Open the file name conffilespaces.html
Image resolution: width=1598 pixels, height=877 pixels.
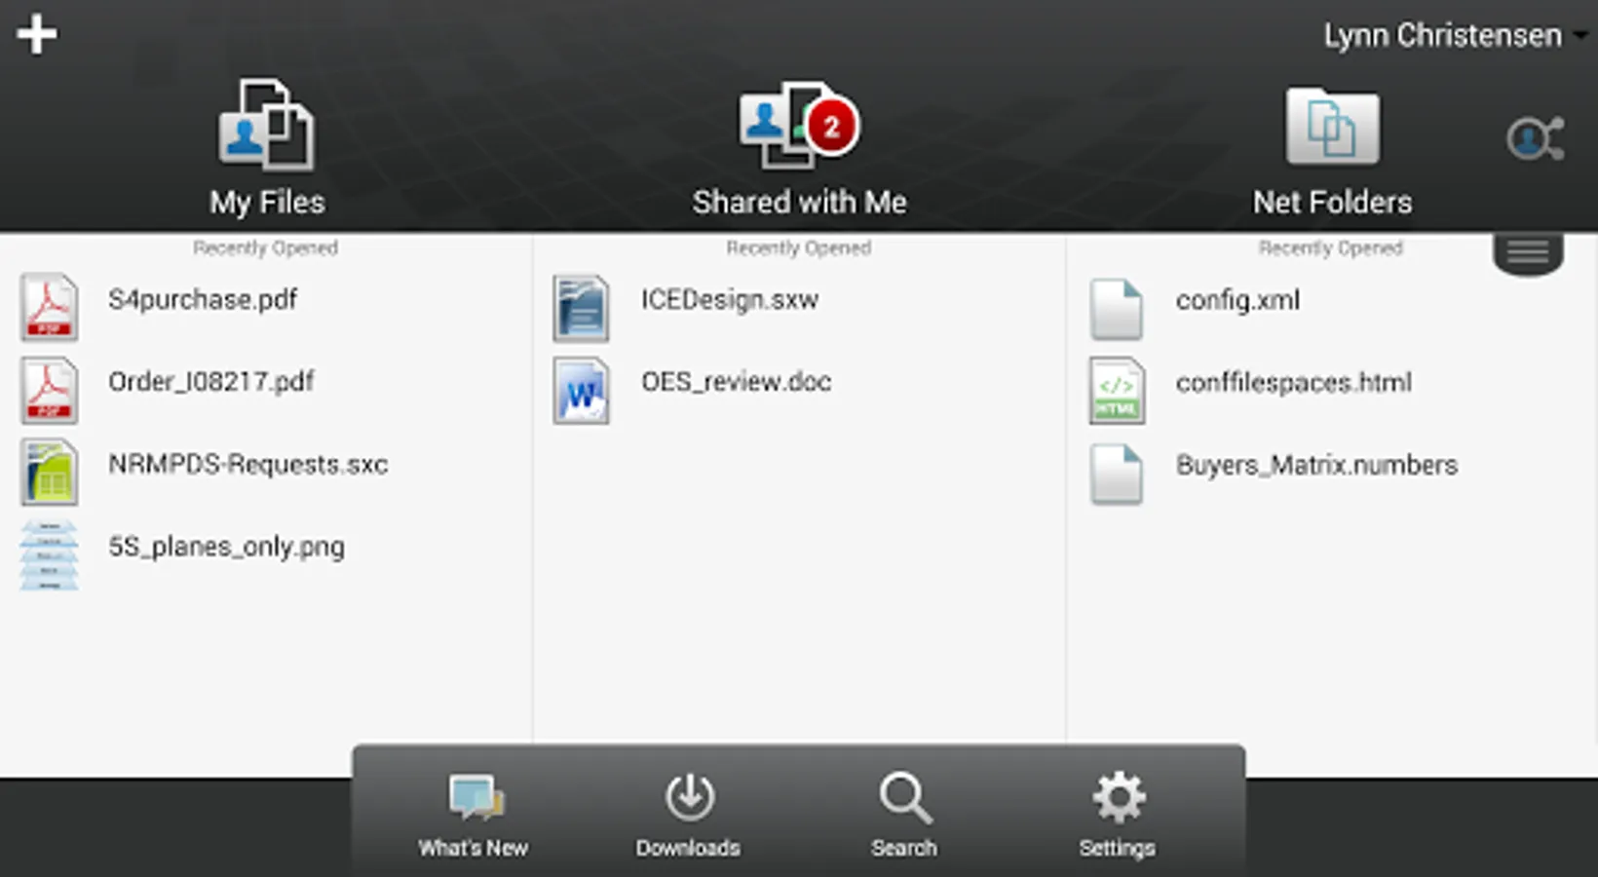1293,383
